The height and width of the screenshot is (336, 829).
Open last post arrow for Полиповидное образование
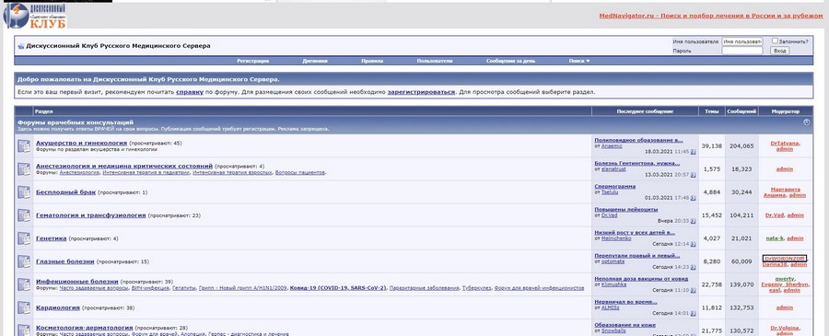[x=693, y=152]
